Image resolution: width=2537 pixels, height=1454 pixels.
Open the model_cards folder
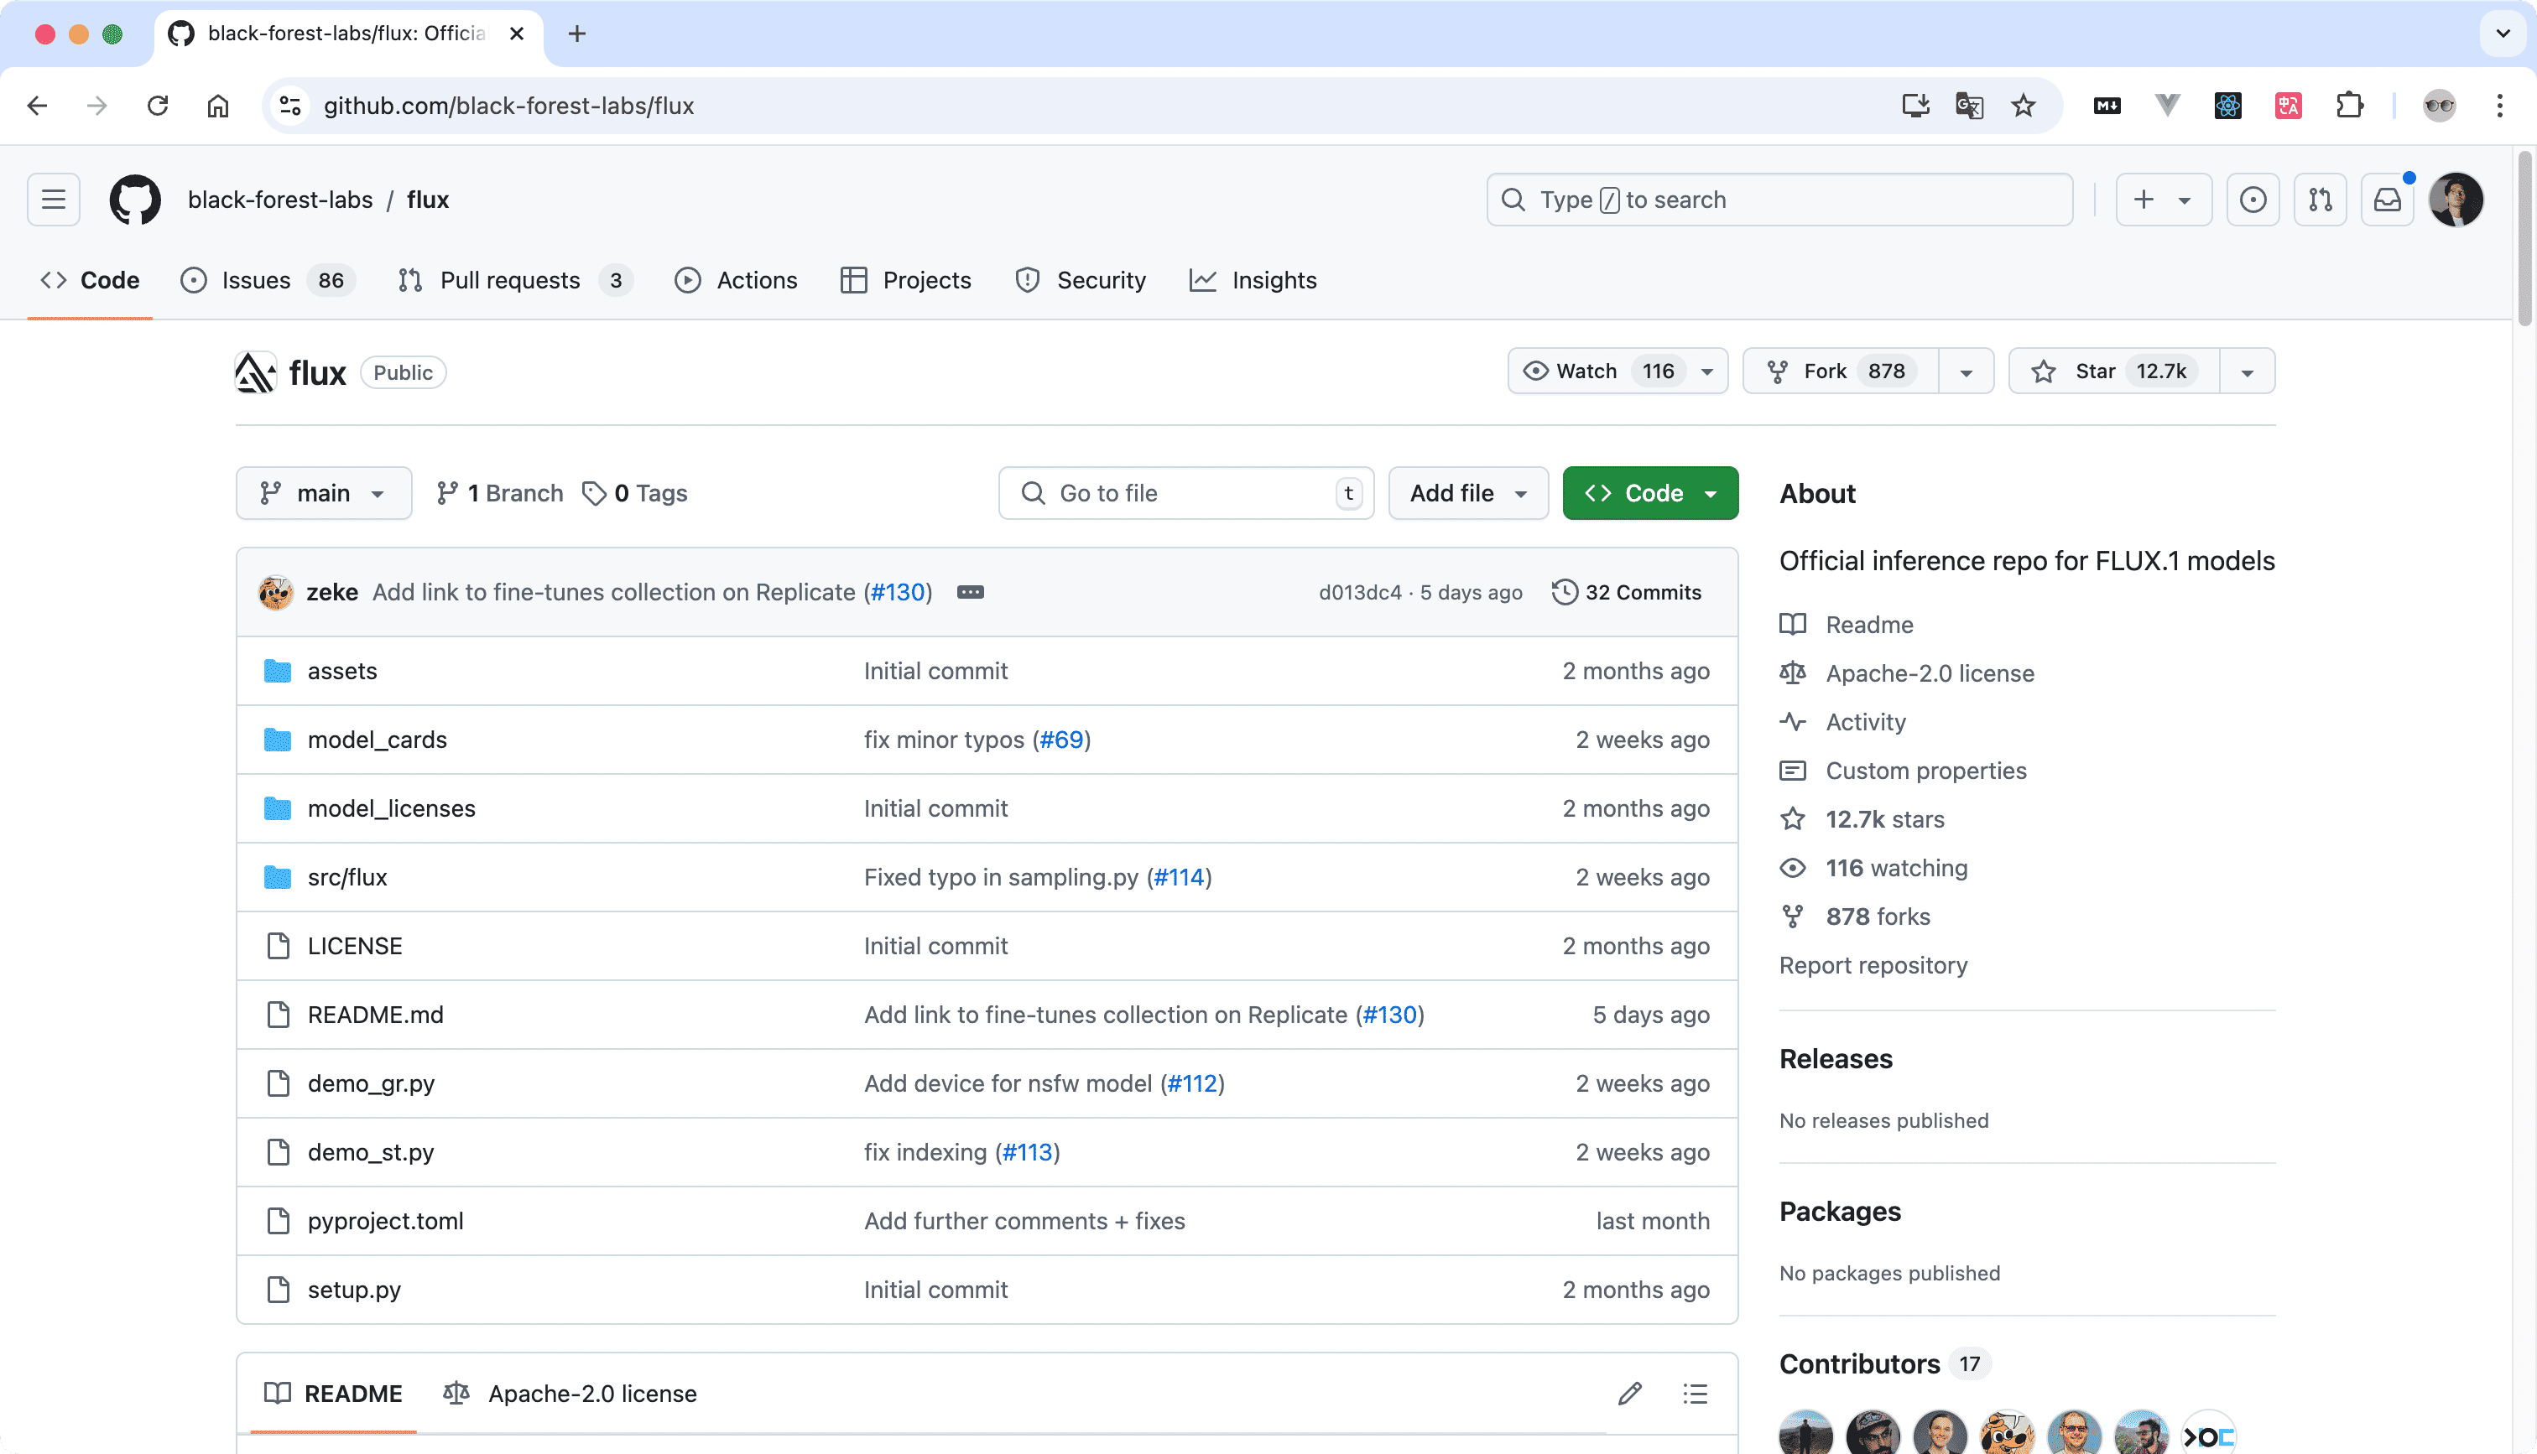[377, 740]
